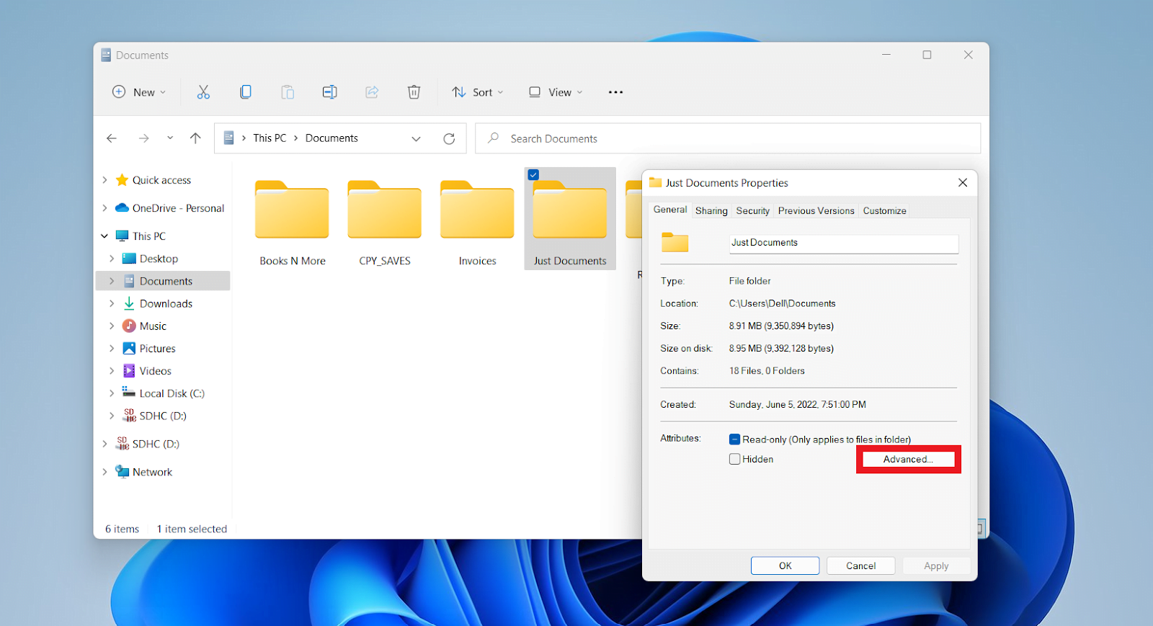
Task: Click the Delete trash can icon
Action: pos(414,92)
